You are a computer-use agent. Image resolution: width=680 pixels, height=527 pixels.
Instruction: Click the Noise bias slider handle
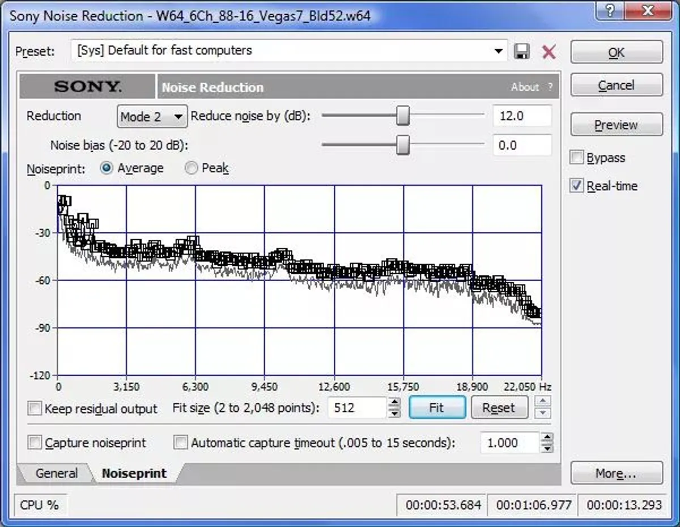coord(402,146)
